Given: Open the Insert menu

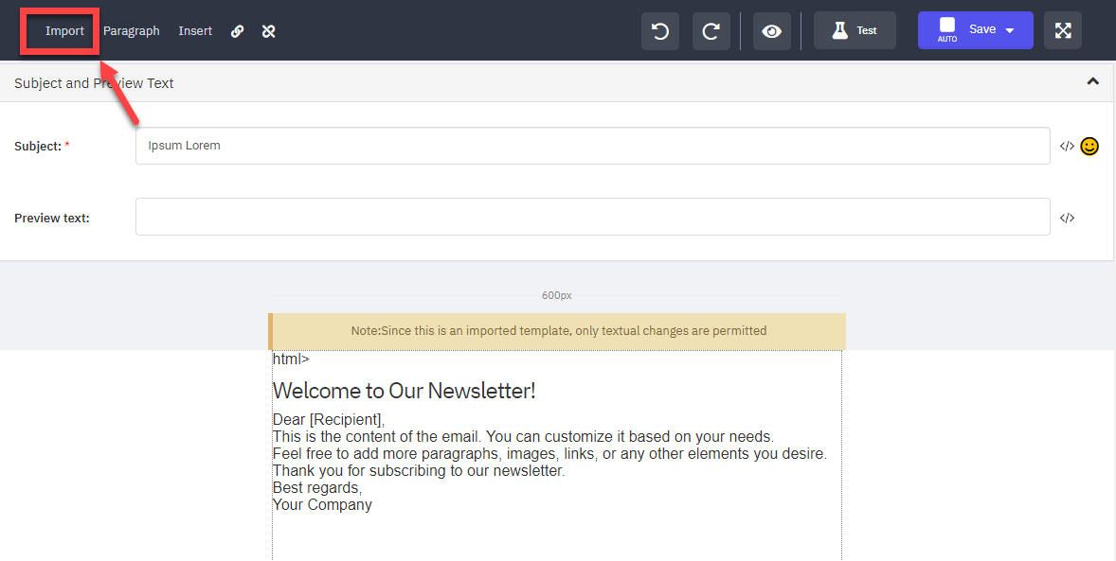Looking at the screenshot, I should (x=195, y=30).
